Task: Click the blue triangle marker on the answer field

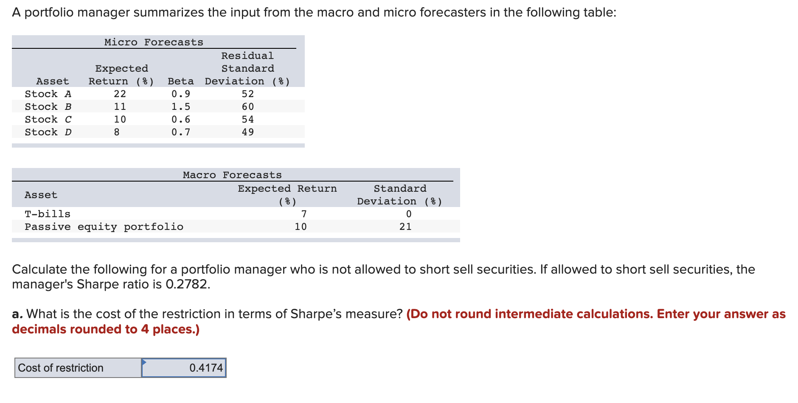Action: tap(145, 361)
